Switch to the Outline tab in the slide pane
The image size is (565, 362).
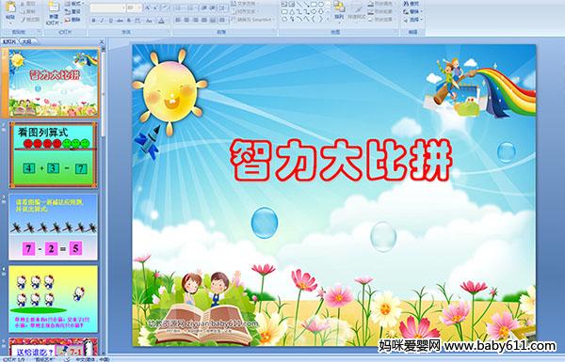pos(26,41)
